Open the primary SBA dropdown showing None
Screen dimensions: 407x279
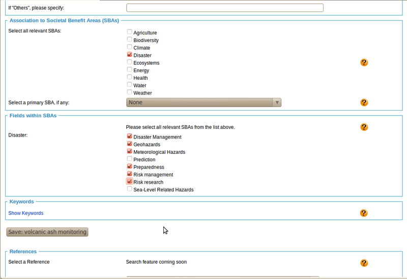coord(199,102)
